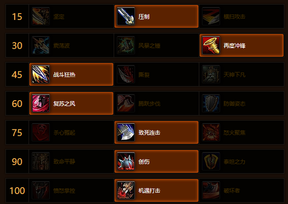This screenshot has width=288, height=204.
Task: Select the 震荡波 talent at level 30
Action: pyautogui.click(x=71, y=45)
